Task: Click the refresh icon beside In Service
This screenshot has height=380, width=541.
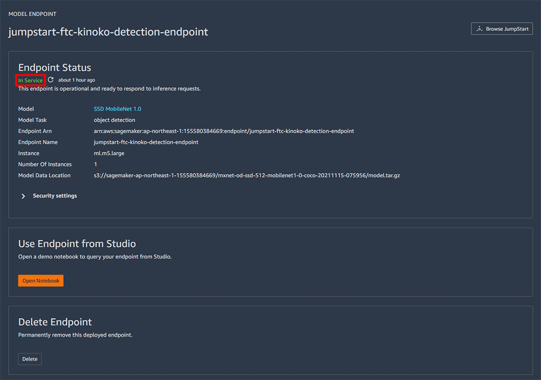Action: click(x=51, y=80)
